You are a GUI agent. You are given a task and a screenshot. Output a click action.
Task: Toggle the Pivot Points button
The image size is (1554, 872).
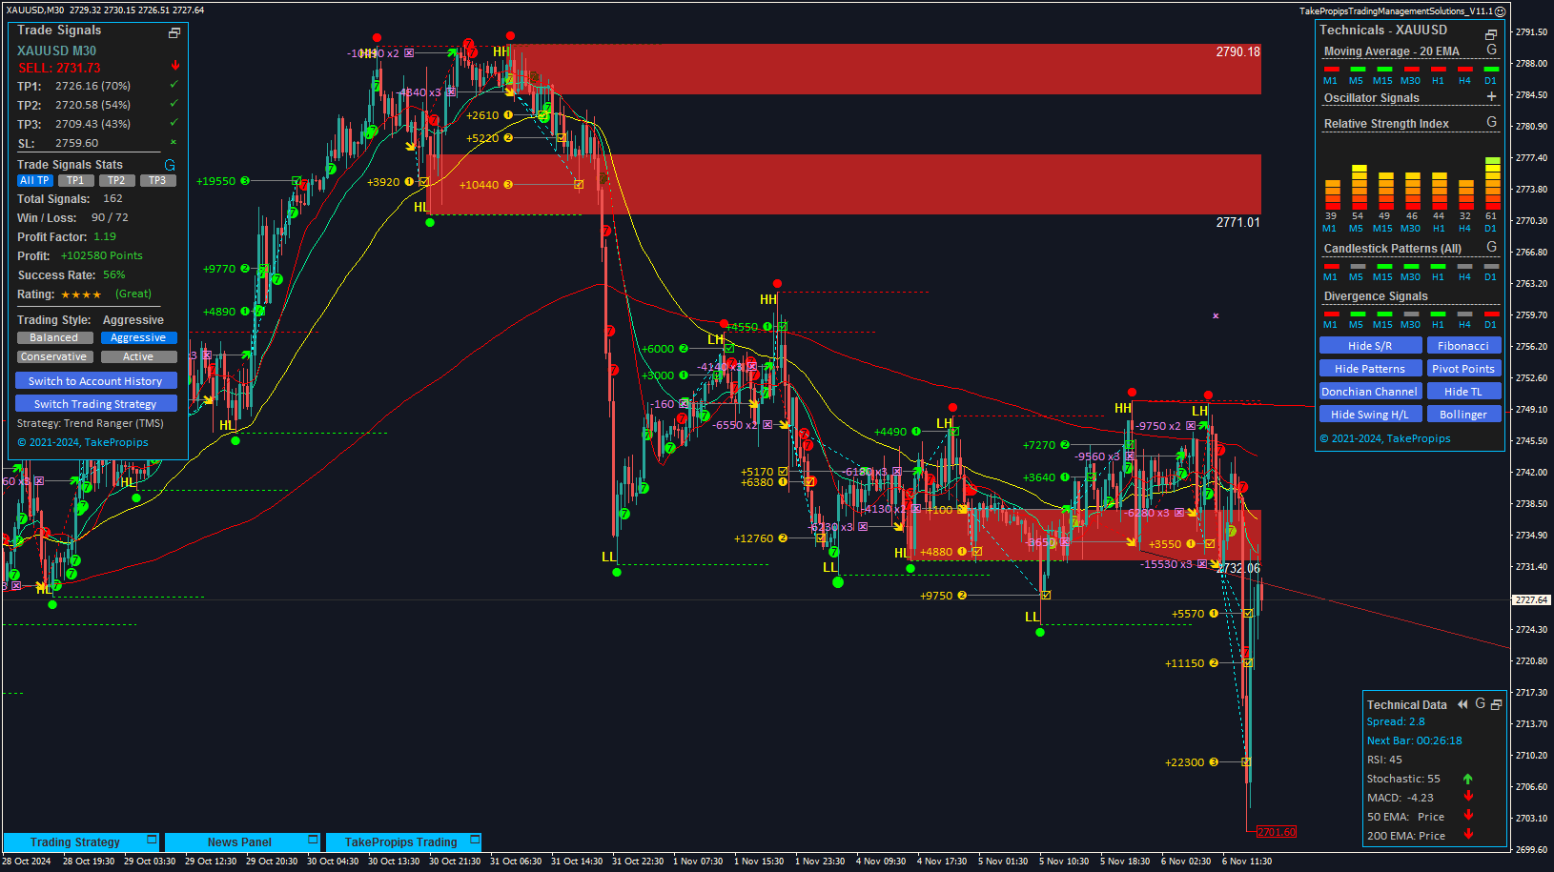[1463, 369]
